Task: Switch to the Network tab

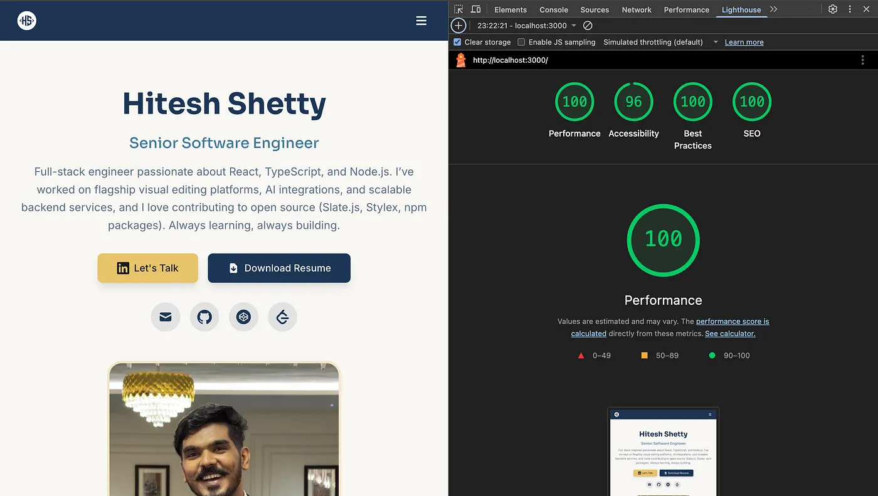Action: tap(637, 9)
